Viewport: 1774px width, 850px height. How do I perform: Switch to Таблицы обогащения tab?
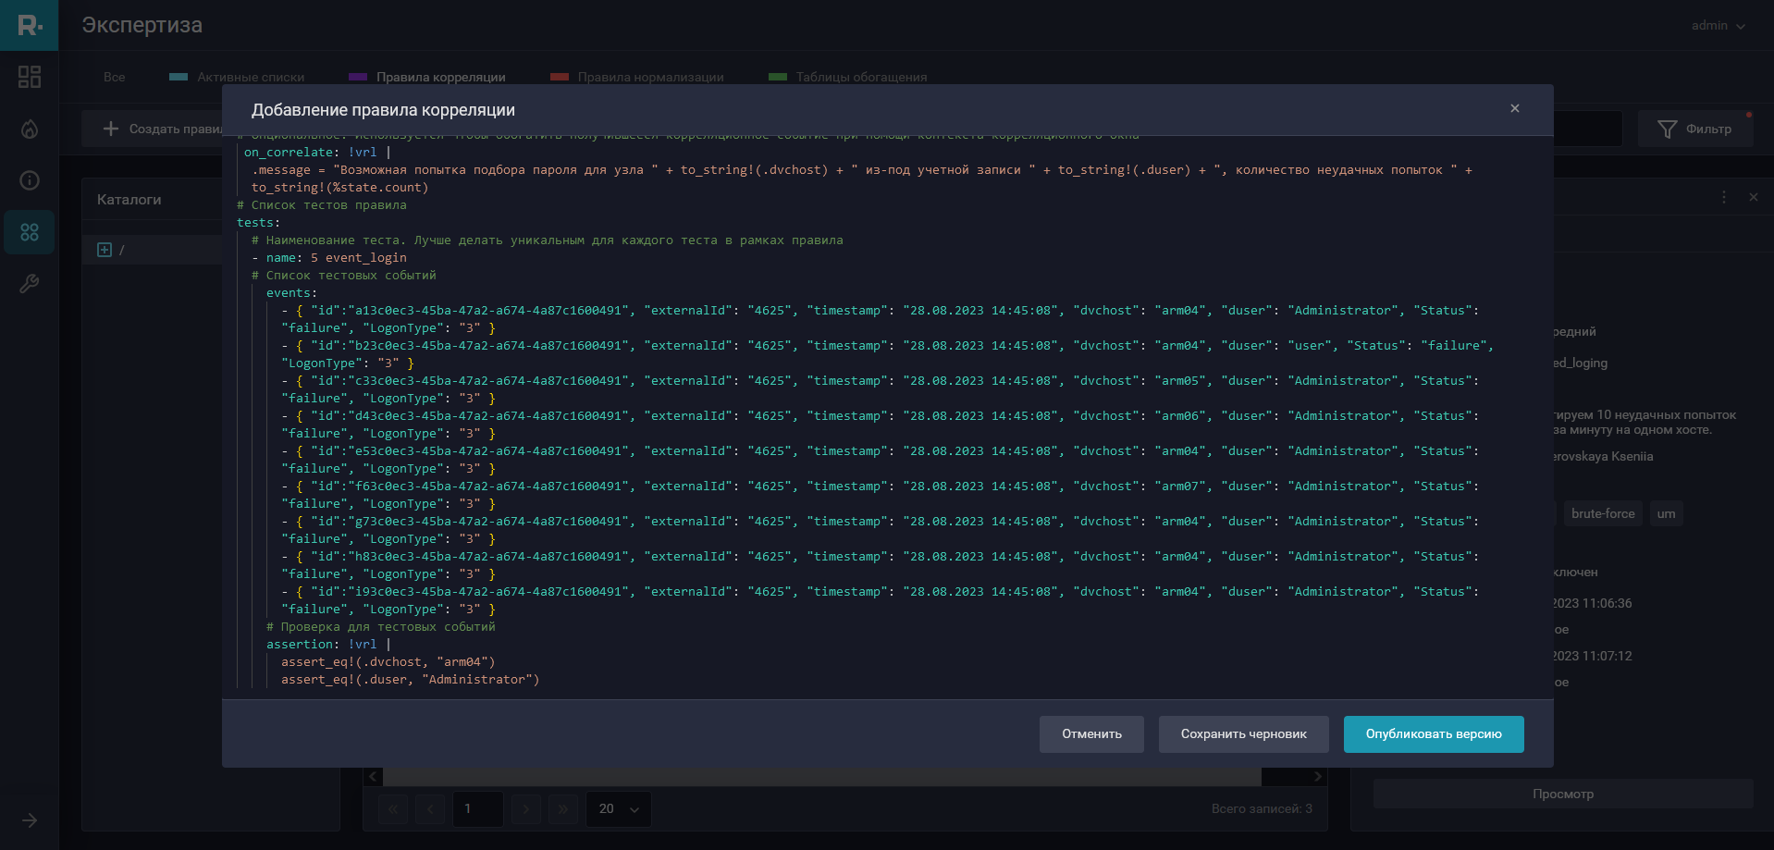point(860,77)
